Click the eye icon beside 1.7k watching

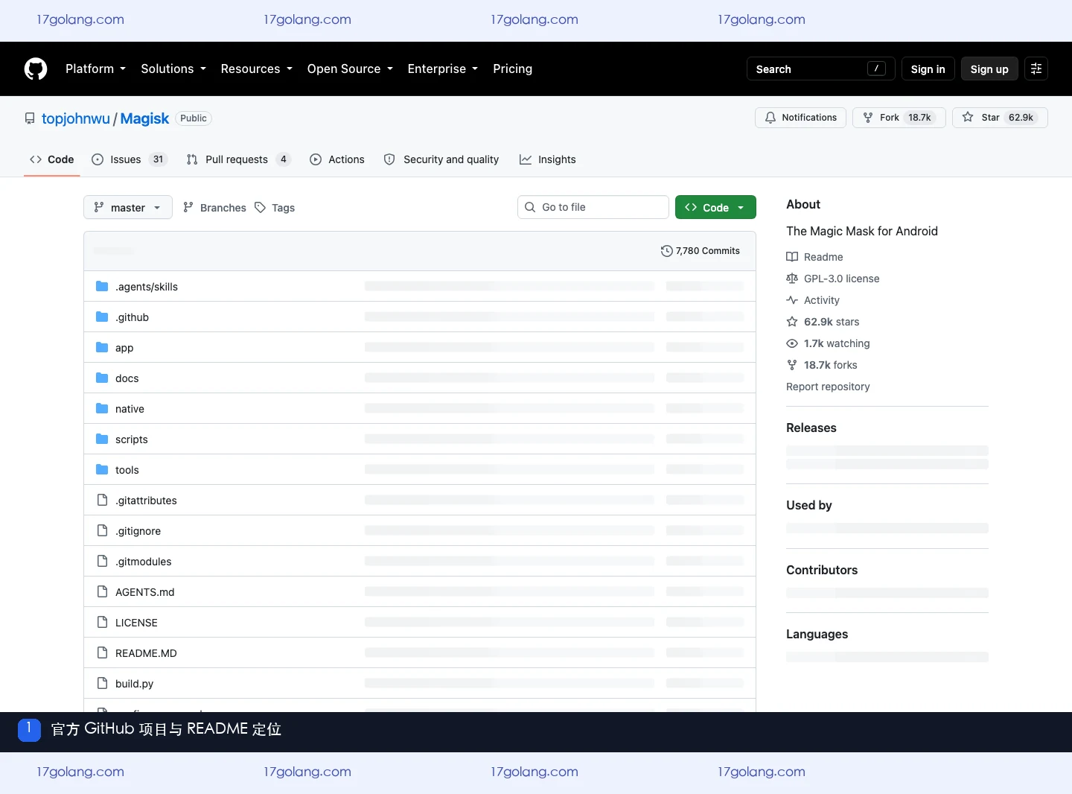click(x=792, y=343)
